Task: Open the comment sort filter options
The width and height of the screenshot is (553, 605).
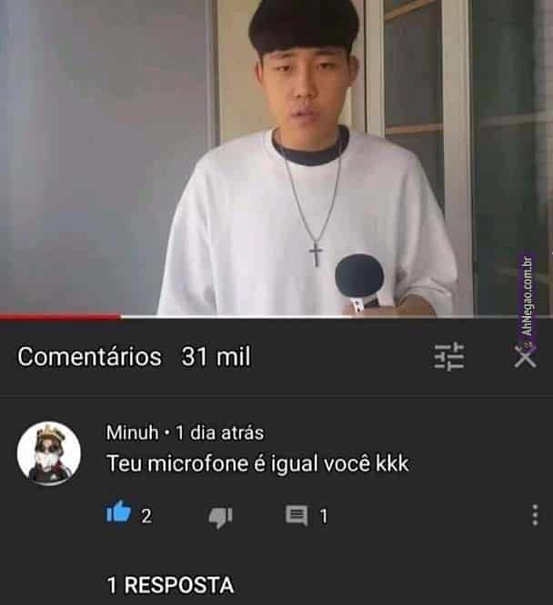Action: point(449,356)
